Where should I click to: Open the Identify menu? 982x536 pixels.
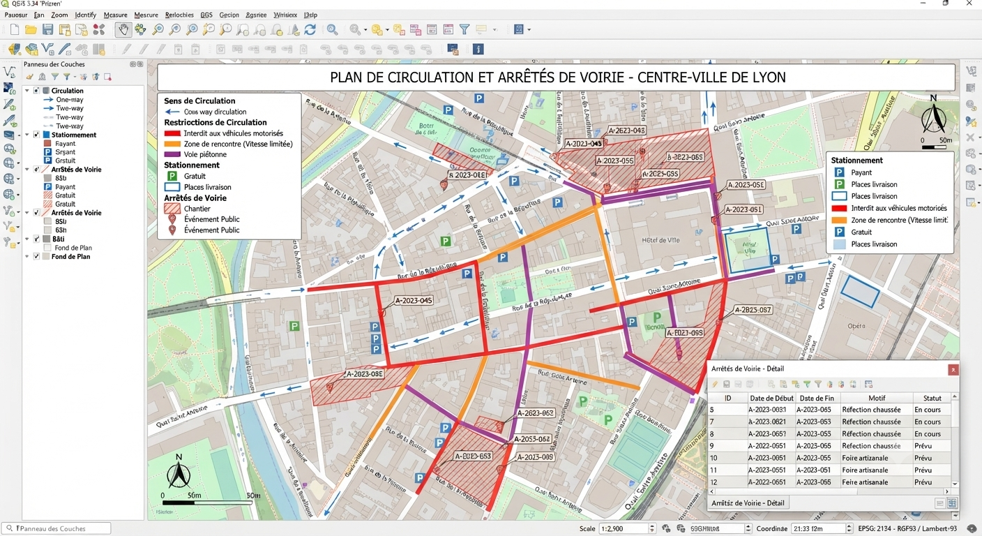click(85, 15)
